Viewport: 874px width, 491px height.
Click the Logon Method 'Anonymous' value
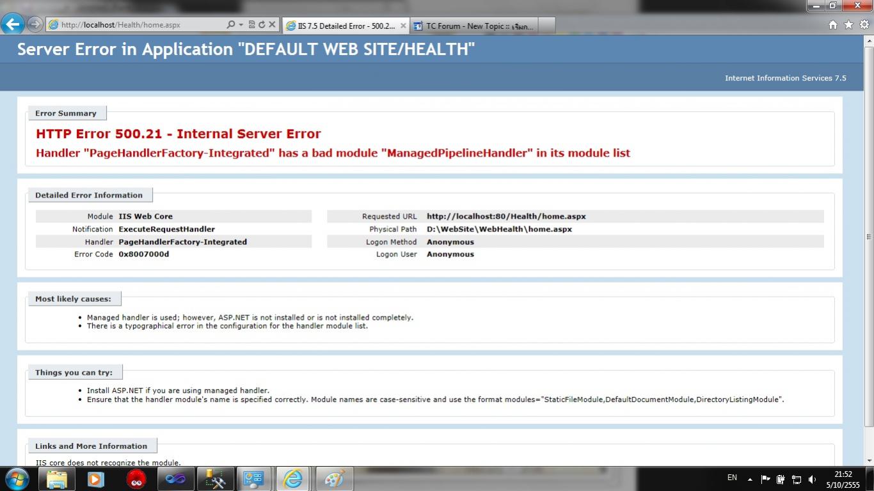(450, 242)
